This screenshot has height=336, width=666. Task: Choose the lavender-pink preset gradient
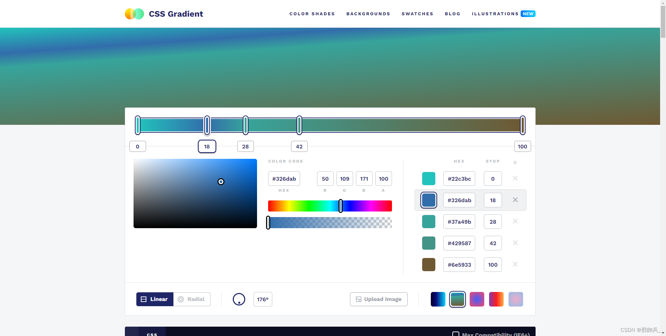[x=516, y=299]
